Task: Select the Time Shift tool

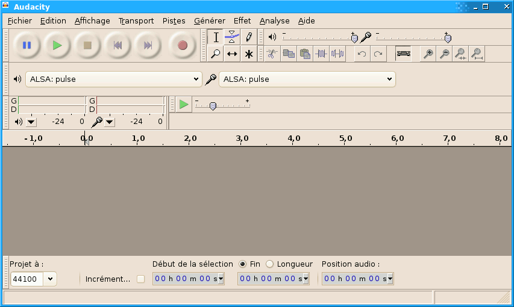Action: click(x=232, y=54)
